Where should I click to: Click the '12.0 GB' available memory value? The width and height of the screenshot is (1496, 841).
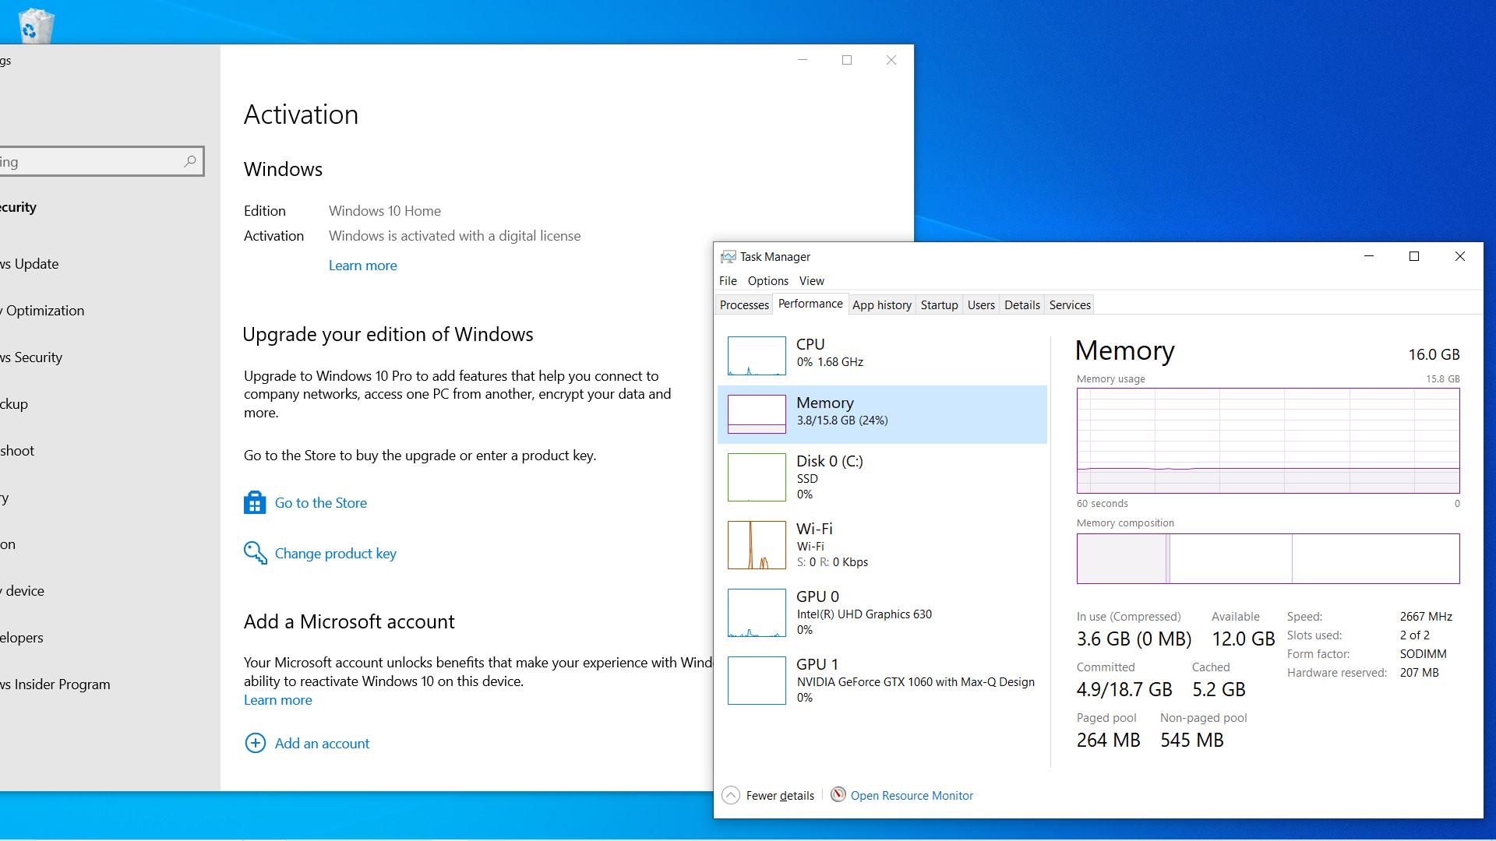click(x=1243, y=639)
